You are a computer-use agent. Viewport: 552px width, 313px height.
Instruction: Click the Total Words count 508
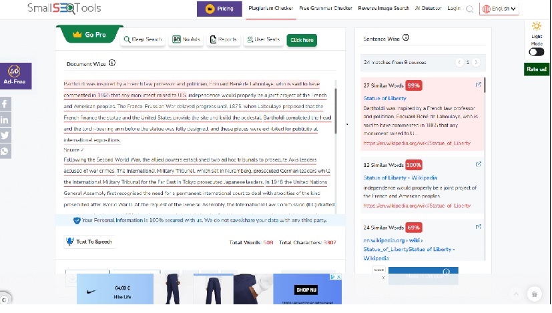pyautogui.click(x=268, y=242)
